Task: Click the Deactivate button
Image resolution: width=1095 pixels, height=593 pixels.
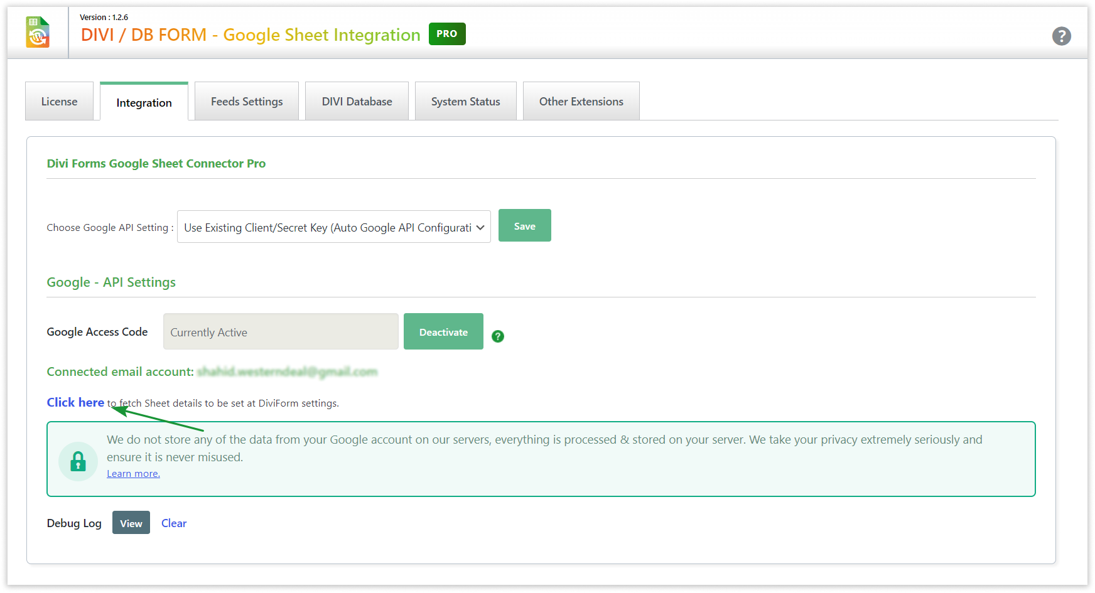Action: coord(443,332)
